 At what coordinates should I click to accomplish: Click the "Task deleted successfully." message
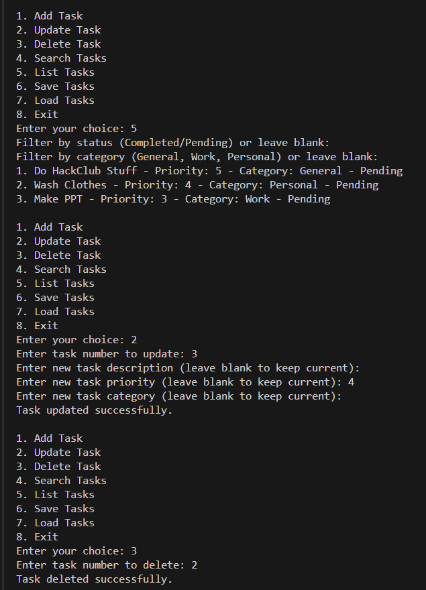pos(95,579)
